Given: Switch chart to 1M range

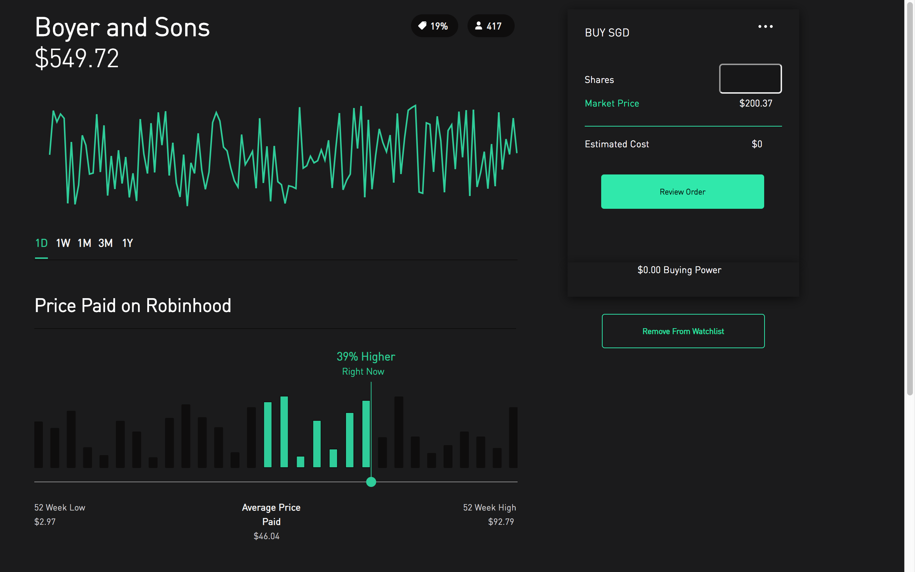Looking at the screenshot, I should tap(84, 243).
